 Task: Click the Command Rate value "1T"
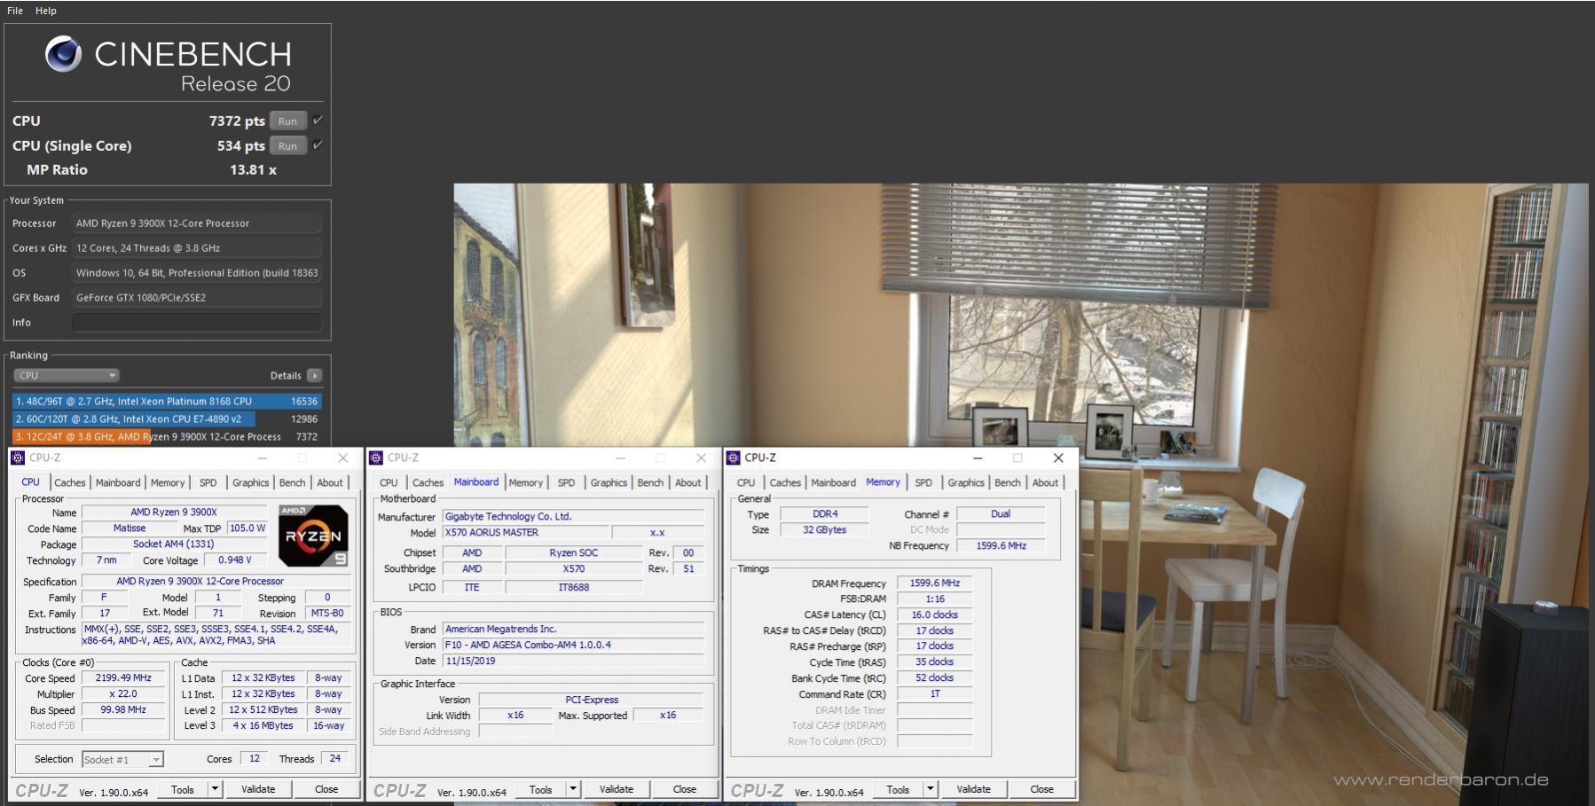click(934, 694)
